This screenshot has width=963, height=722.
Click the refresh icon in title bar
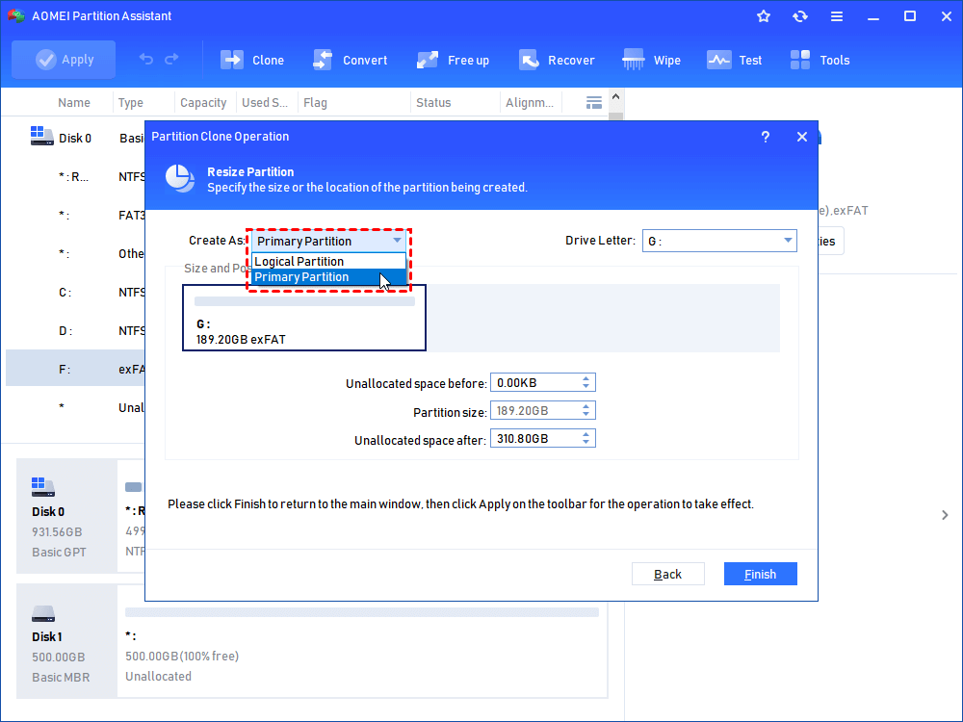coord(799,16)
